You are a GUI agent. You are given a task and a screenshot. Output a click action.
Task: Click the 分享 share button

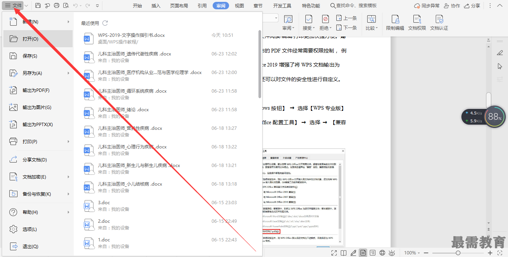(472, 6)
